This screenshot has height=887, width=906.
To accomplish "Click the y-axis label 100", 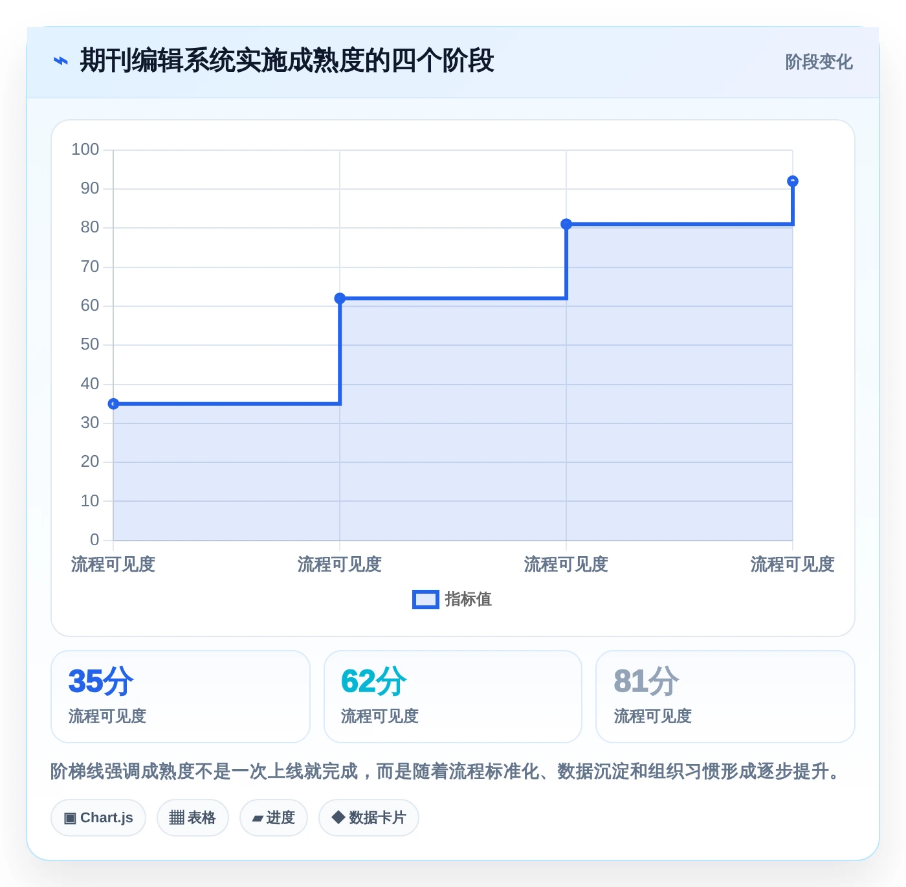I will point(85,150).
